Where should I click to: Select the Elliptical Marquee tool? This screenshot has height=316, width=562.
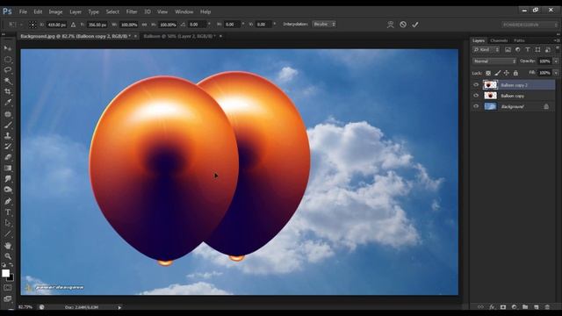[8, 59]
